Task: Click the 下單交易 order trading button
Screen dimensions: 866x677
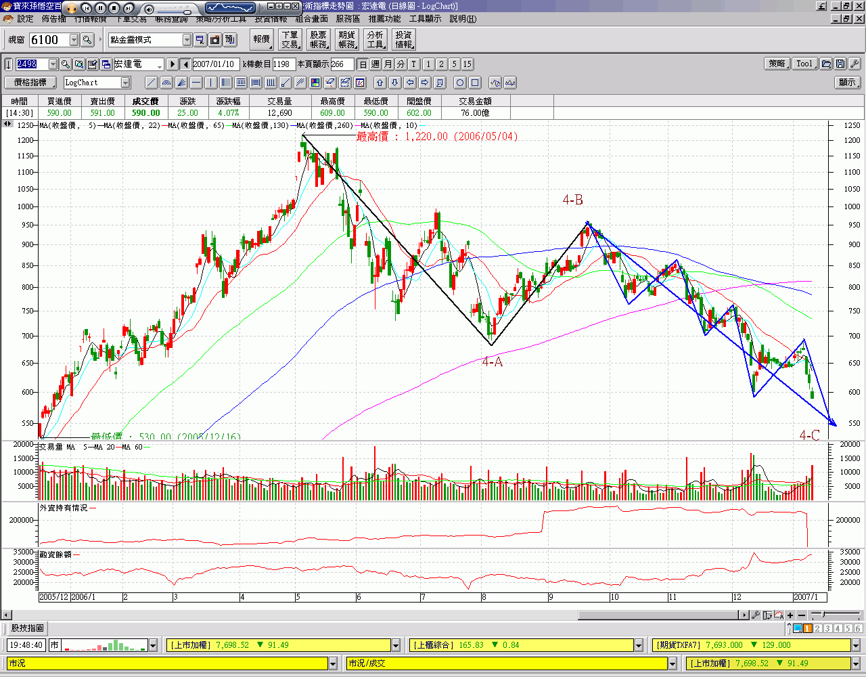Action: 290,40
